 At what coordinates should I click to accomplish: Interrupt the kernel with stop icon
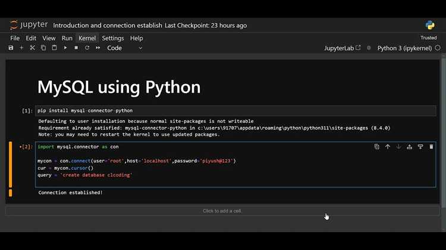pos(76,48)
